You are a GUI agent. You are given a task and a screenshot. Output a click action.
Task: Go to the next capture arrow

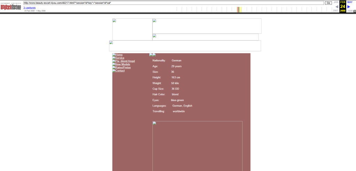tap(349, 7)
